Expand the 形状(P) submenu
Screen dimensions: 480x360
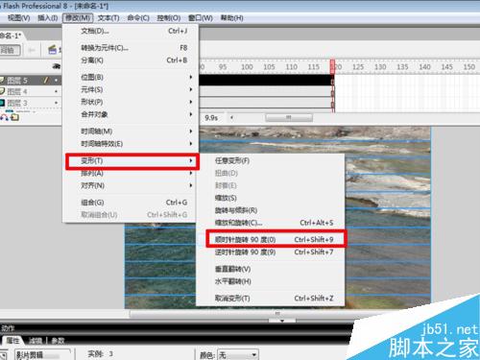tap(191, 102)
